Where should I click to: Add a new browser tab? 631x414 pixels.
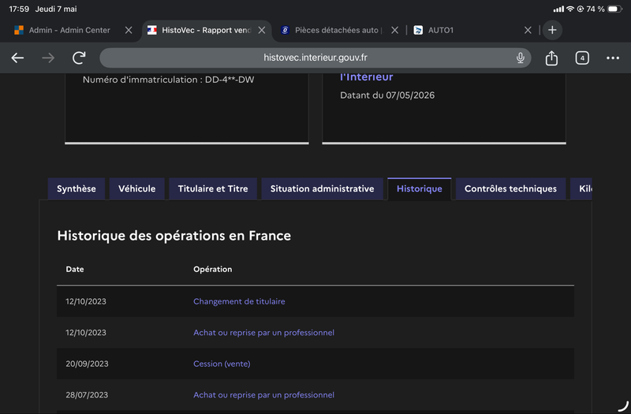point(552,30)
